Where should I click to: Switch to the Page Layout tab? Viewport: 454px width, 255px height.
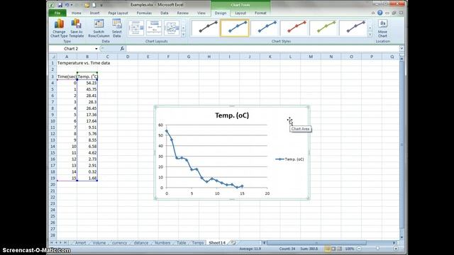tap(118, 13)
